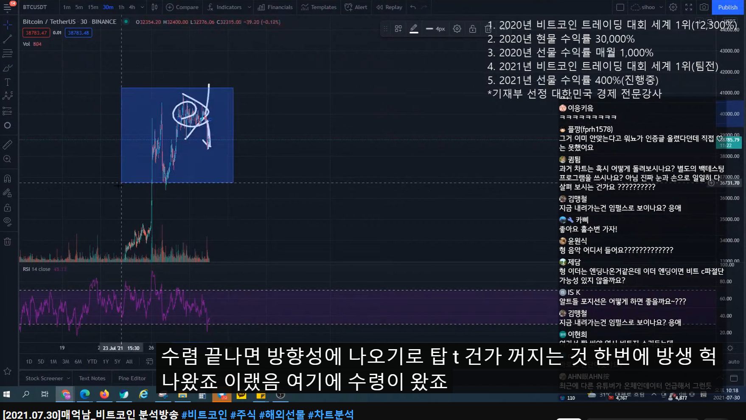Viewport: 746px width, 420px height.
Task: Change the candlestick chart style
Action: coord(154,7)
